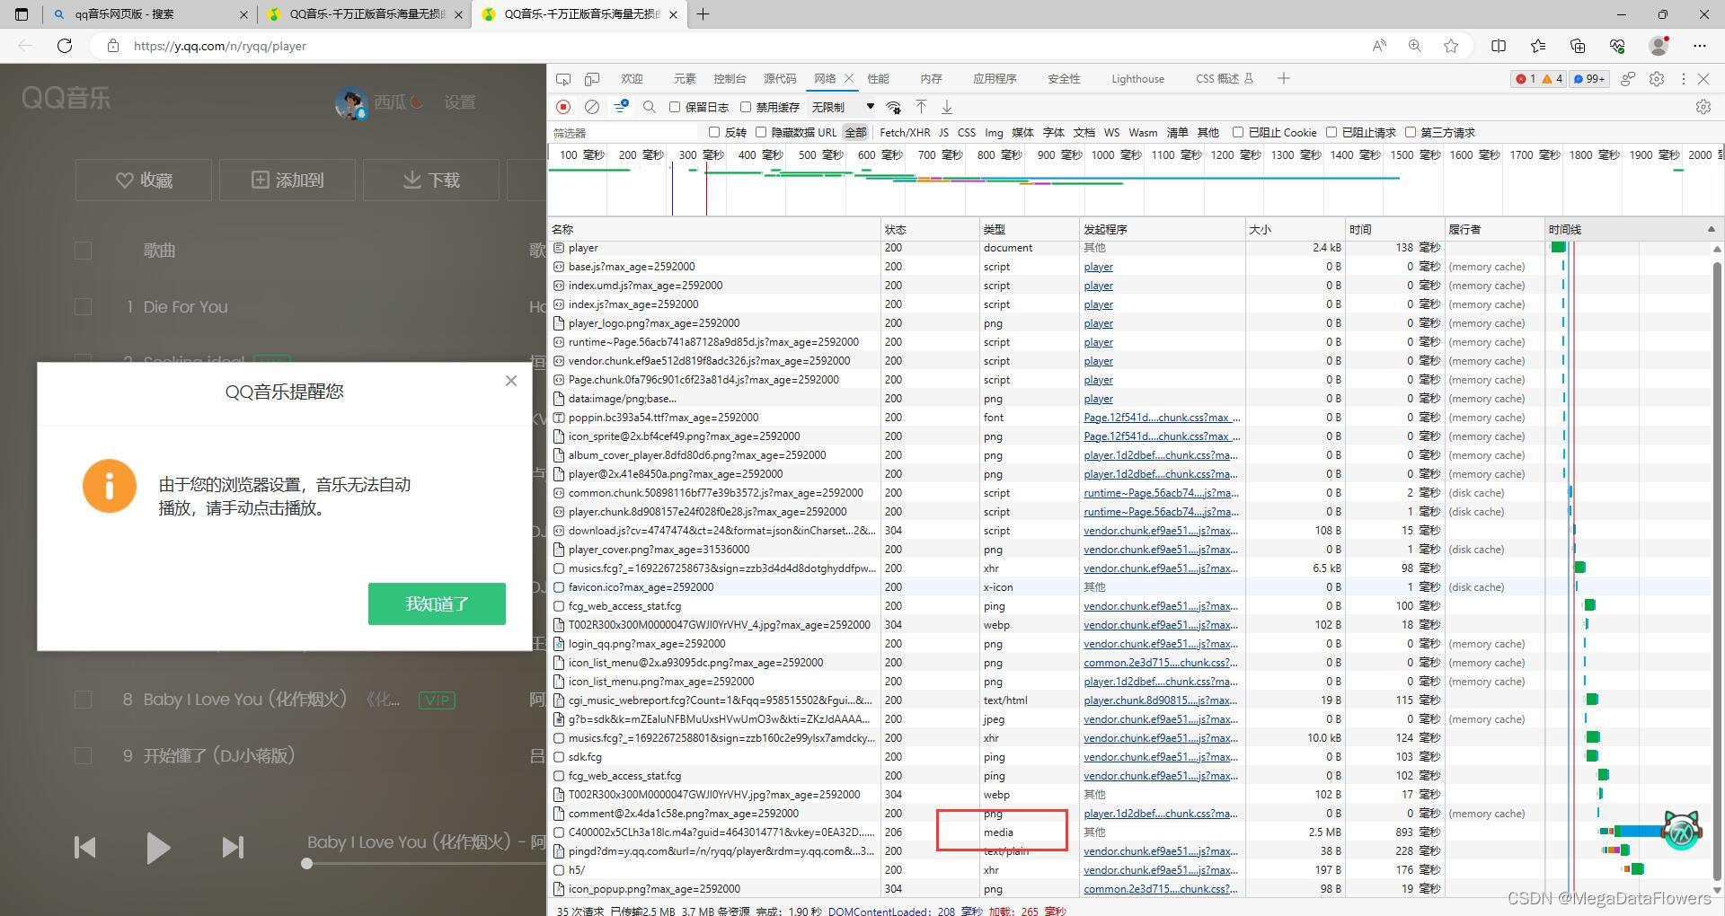Screen dimensions: 1725x916
Task: Open network search magnifier
Action: tap(650, 107)
